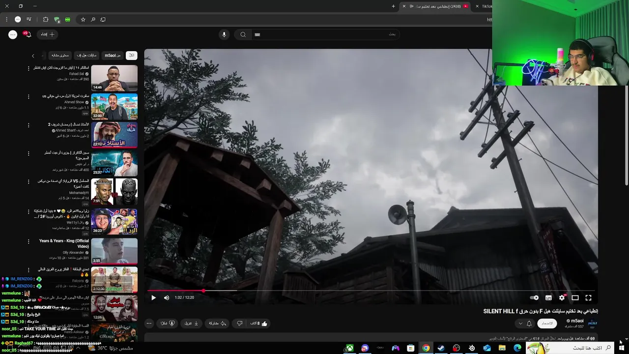The image size is (629, 354).
Task: Toggle autoplay switch in player controls
Action: [535, 297]
